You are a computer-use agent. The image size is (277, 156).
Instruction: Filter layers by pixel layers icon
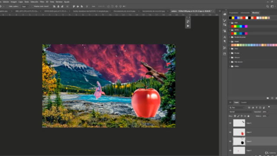pos(249,107)
